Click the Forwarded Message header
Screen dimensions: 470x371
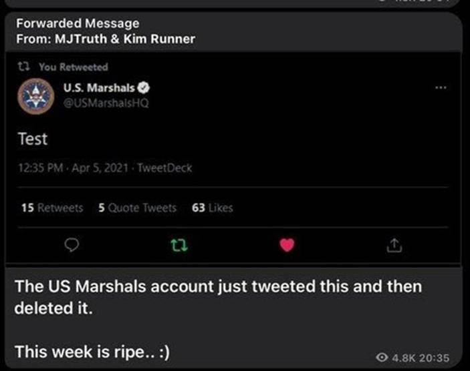78,24
